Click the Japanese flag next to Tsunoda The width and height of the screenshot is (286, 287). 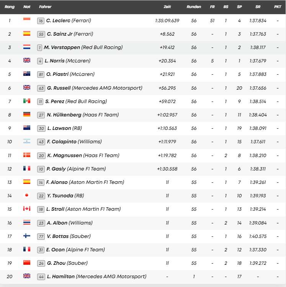pyautogui.click(x=27, y=196)
